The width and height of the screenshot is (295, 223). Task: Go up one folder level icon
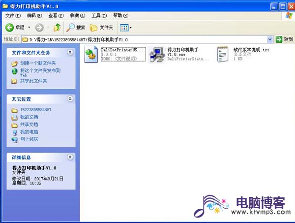(x=57, y=28)
